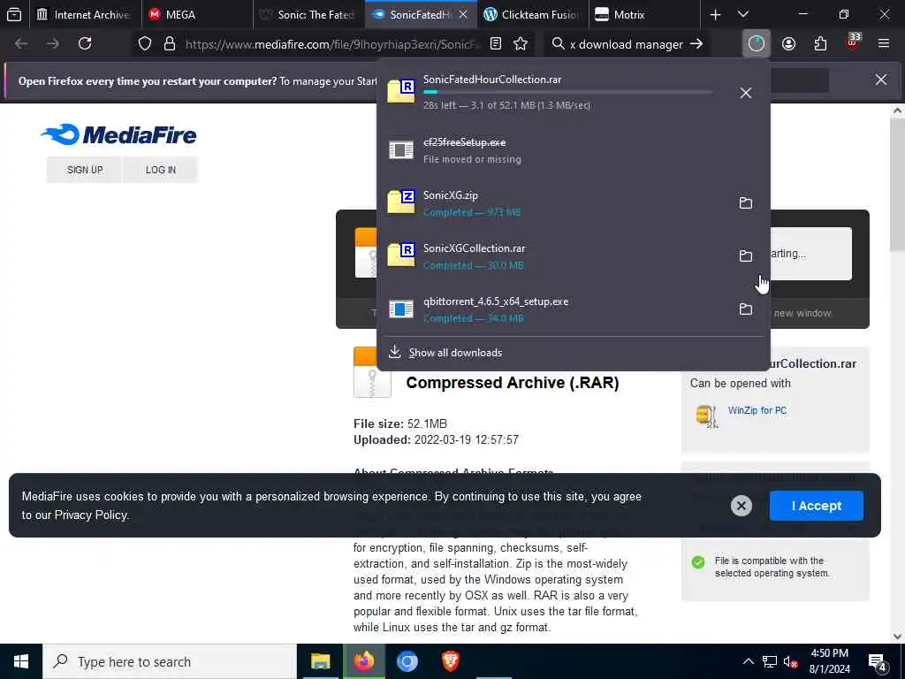The image size is (905, 679).
Task: Click scrollbar down arrow
Action: (x=898, y=637)
